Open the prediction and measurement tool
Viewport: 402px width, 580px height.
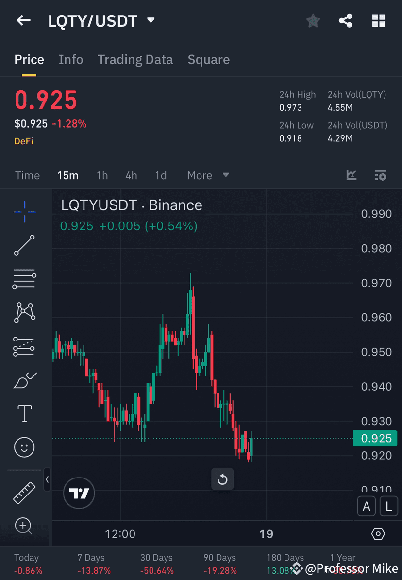[x=24, y=346]
